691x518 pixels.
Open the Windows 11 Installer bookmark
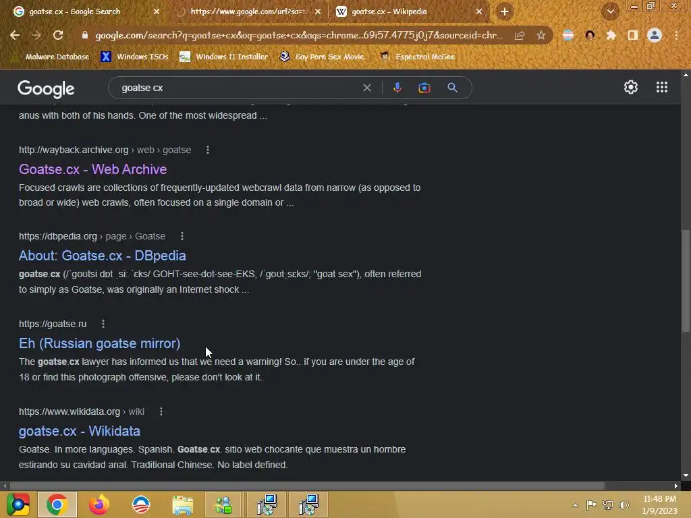(x=224, y=57)
